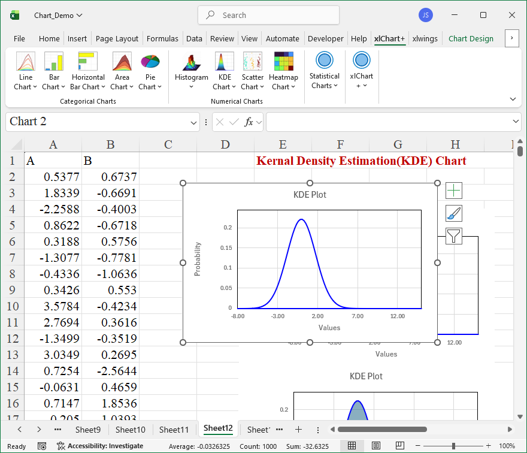Screen dimensions: 527x453
Task: Add a new sheet
Action: 298,429
